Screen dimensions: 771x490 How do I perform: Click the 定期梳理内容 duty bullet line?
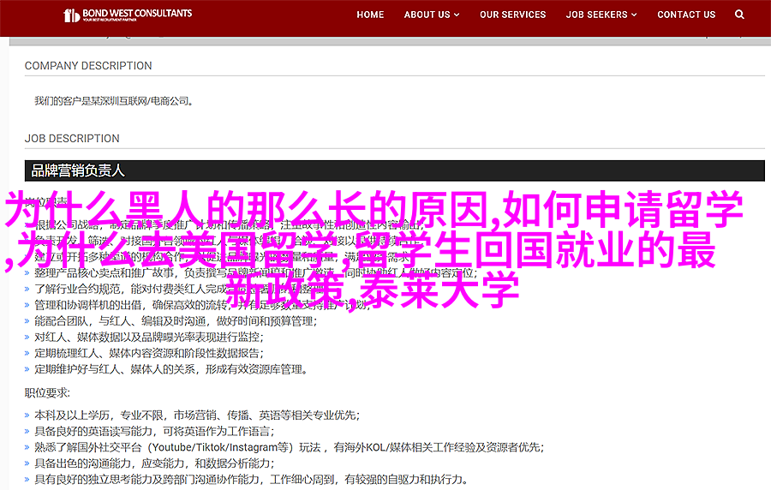tap(152, 353)
